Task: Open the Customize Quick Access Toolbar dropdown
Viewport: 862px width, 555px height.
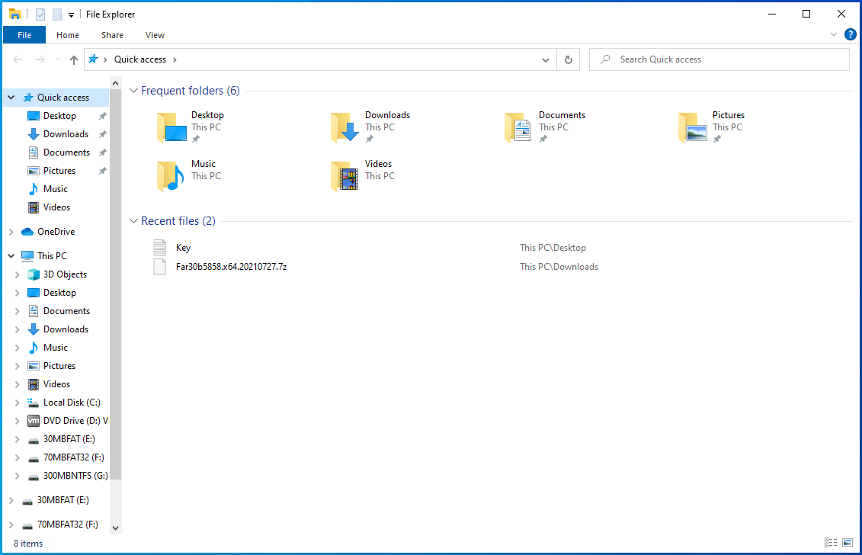Action: coord(70,14)
